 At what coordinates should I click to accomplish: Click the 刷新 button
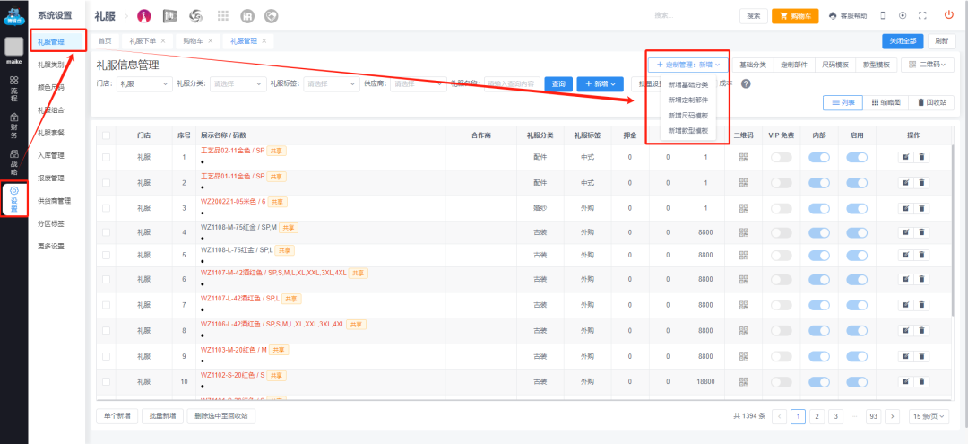coord(941,40)
